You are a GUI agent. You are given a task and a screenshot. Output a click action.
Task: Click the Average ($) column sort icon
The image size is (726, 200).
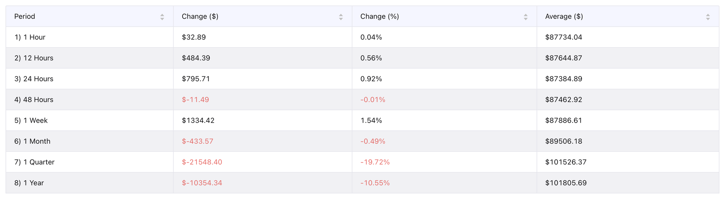pos(707,17)
